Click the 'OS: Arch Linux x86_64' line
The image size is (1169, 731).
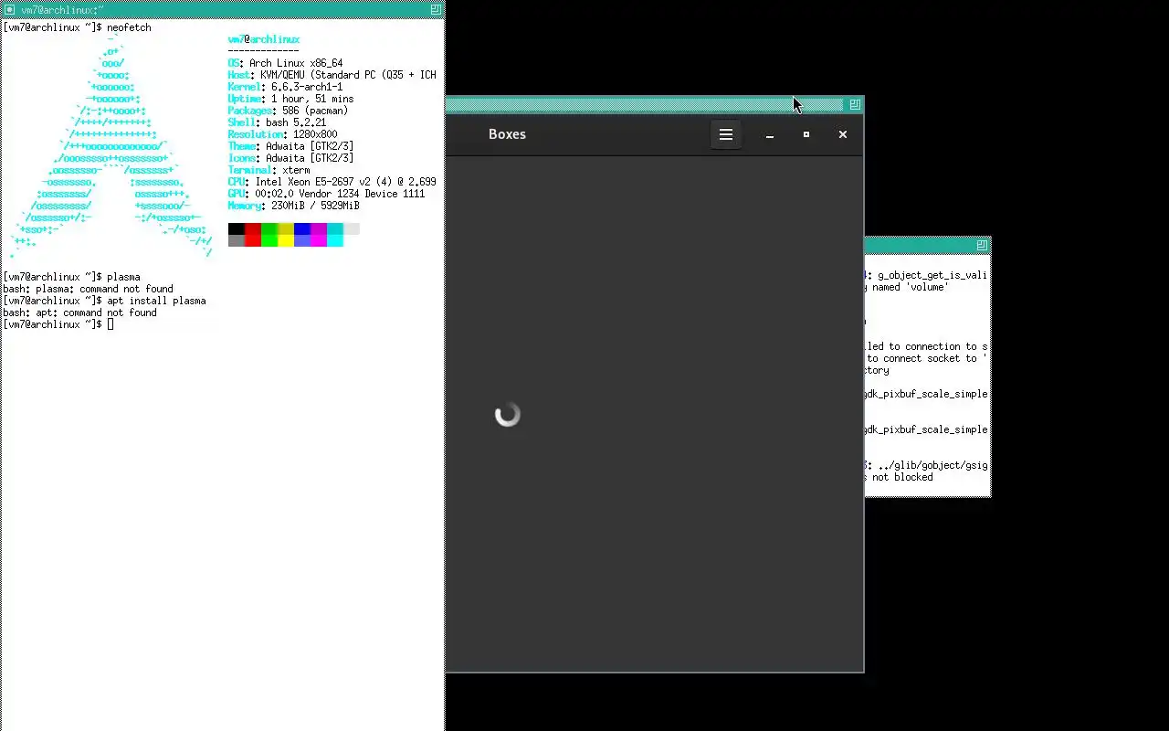285,63
